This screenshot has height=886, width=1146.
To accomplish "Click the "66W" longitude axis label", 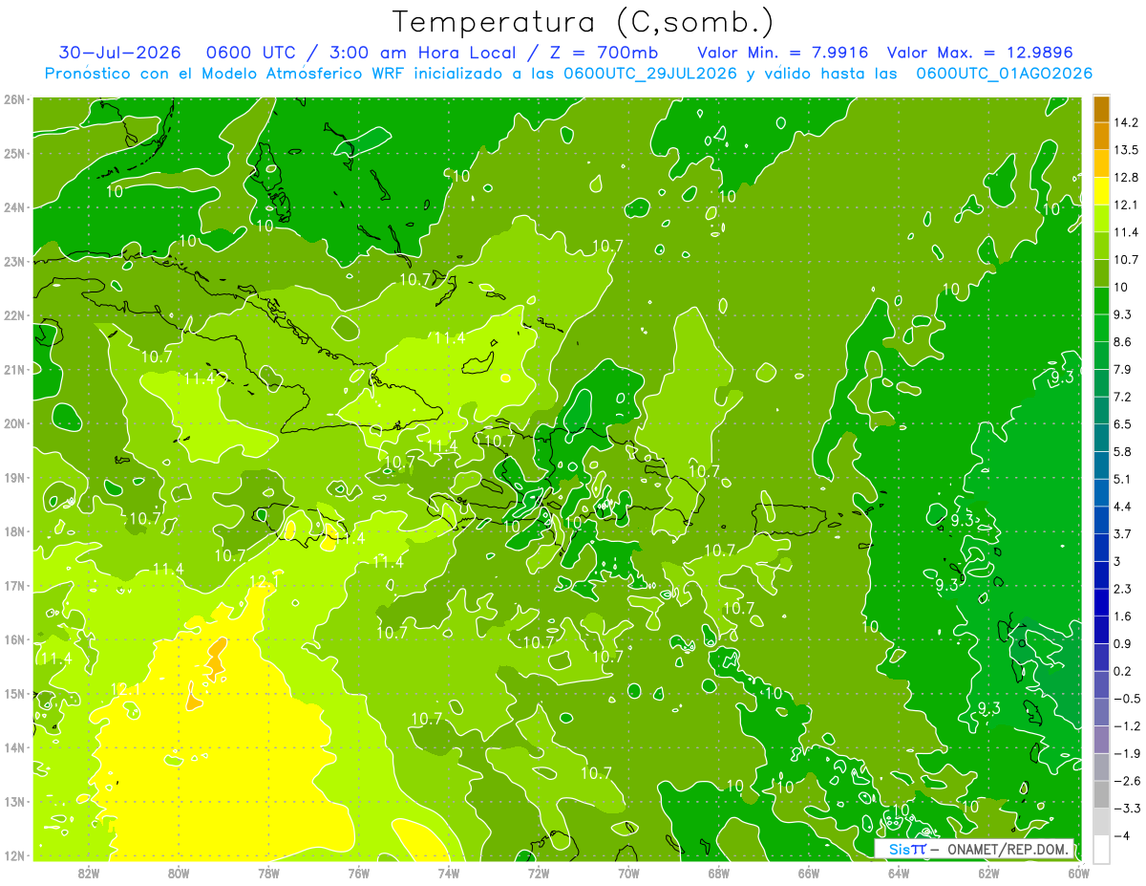I will 809,873.
